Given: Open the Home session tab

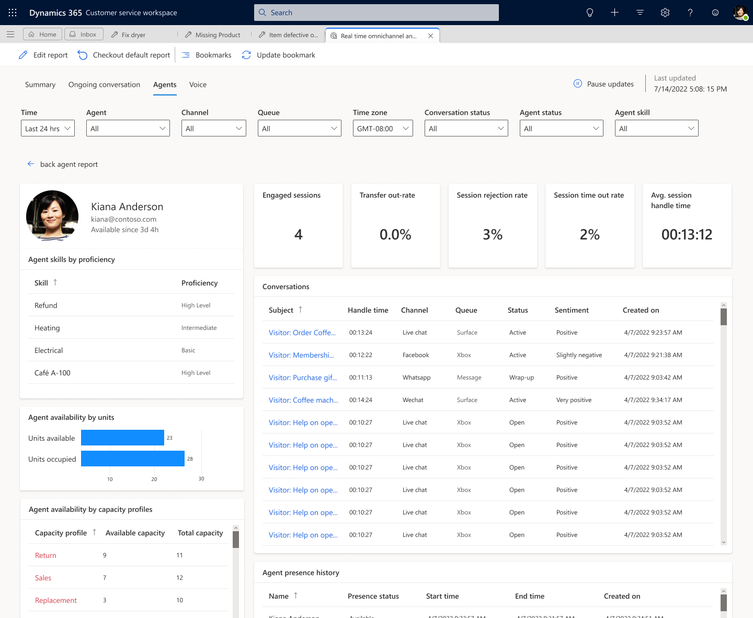Looking at the screenshot, I should (42, 35).
